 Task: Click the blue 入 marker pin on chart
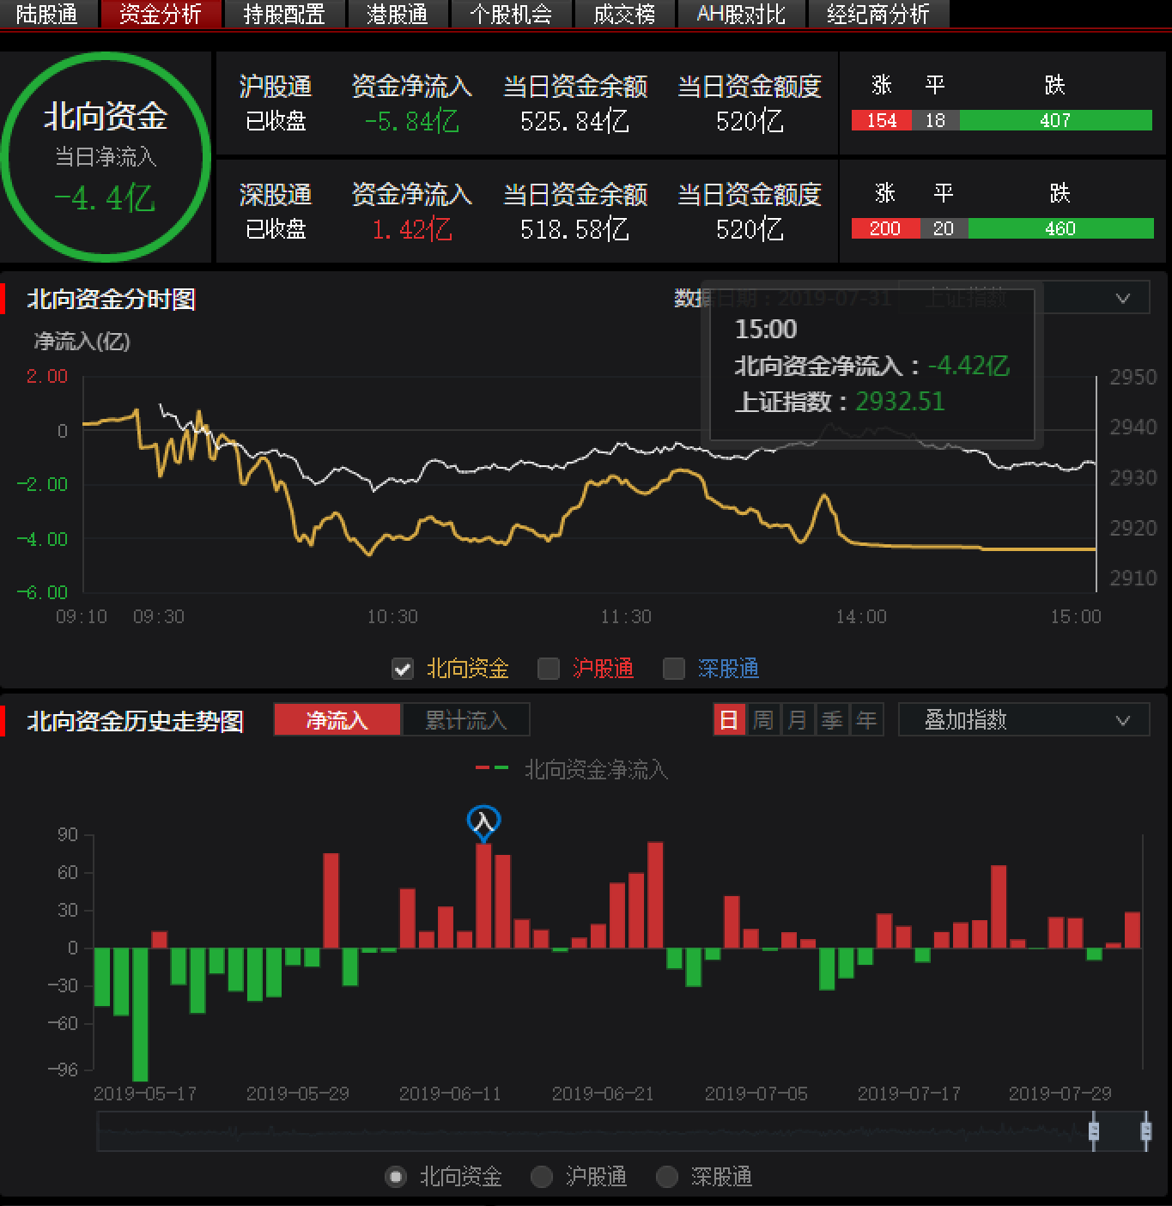click(x=483, y=822)
